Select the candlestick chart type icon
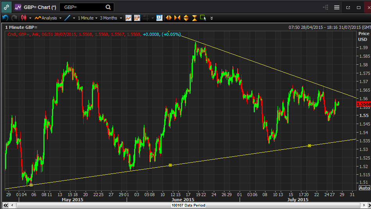 pos(24,18)
